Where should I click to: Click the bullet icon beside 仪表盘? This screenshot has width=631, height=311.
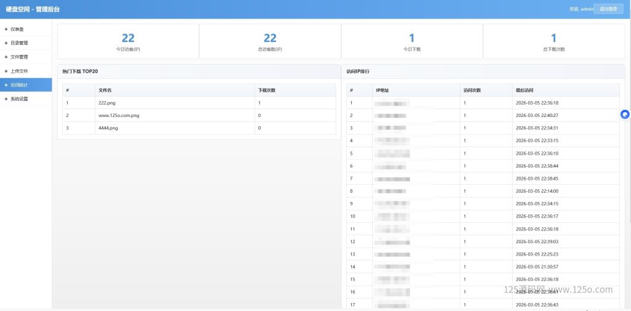point(6,29)
